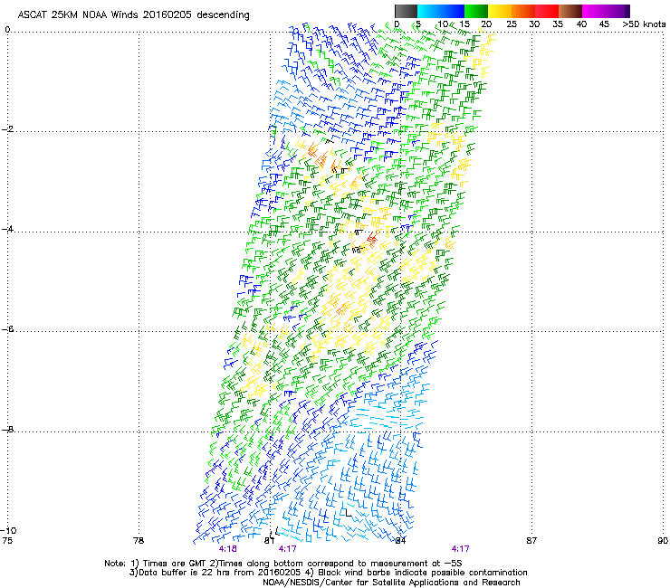
Task: Click the latitude axis label '-4'
Action: coord(8,229)
